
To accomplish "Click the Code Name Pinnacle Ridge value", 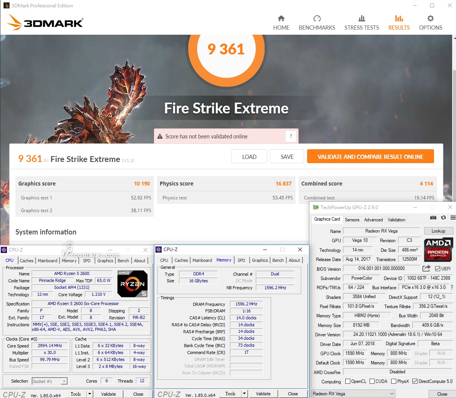I will 52,280.
